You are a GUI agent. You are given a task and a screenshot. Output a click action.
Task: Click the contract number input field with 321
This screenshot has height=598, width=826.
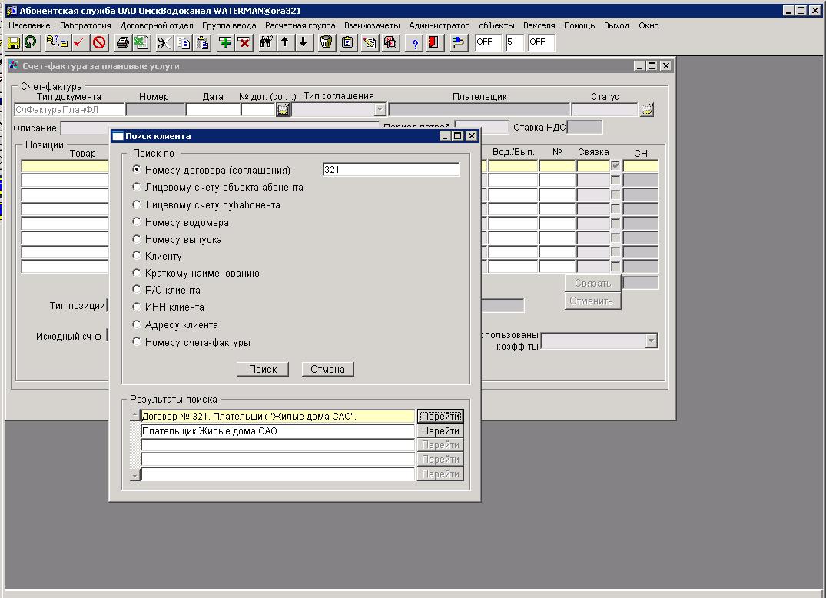tap(390, 170)
